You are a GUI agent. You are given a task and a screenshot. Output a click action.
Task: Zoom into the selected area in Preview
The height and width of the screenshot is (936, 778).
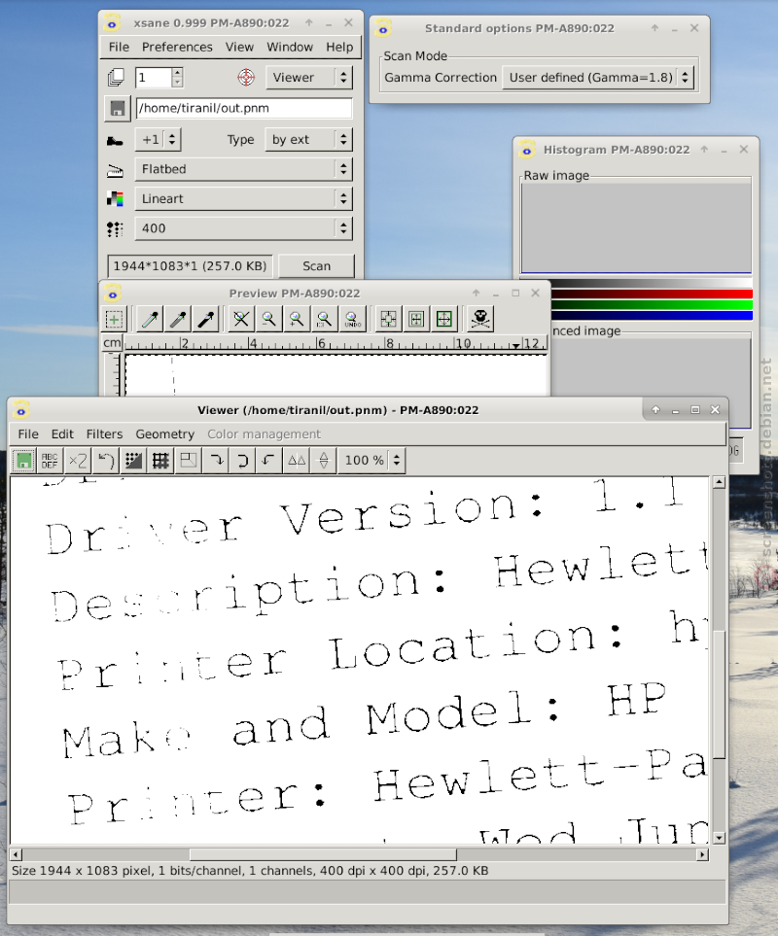point(324,320)
